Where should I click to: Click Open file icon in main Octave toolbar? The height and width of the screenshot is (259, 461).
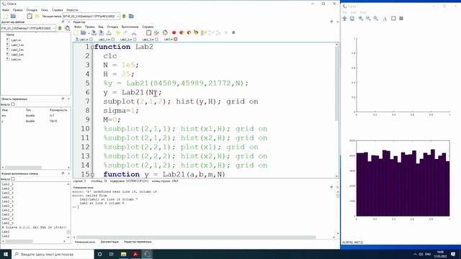pyautogui.click(x=13, y=16)
